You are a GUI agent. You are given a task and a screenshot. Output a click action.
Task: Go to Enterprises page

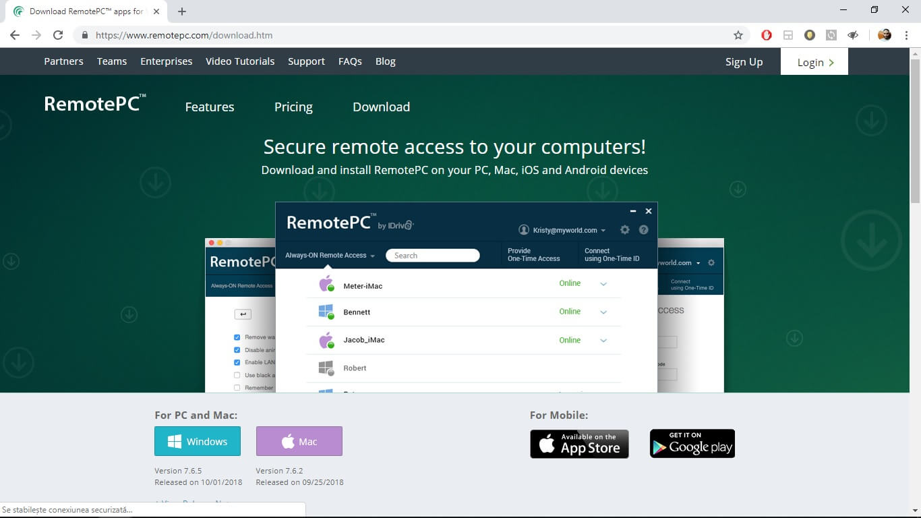(x=166, y=61)
